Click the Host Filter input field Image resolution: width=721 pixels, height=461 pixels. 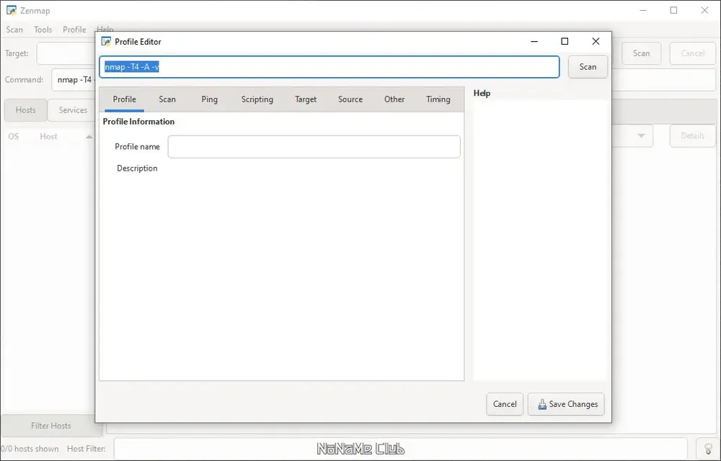(400, 449)
